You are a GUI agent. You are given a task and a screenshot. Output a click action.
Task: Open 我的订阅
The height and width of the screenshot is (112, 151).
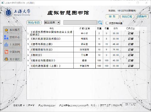pos(127,16)
